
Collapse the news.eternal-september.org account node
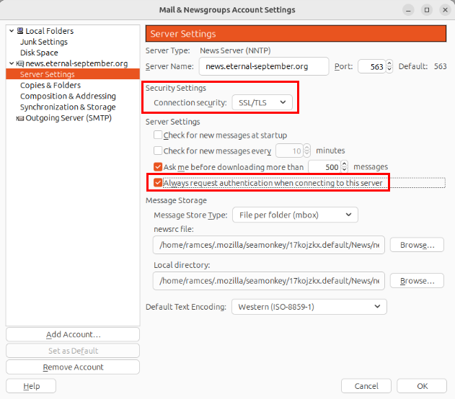[12, 63]
